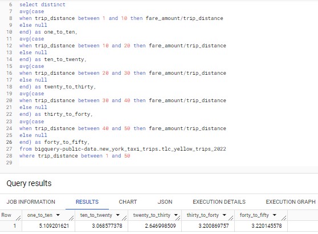Click the resize handle of ten_to_twenty column
318x234 pixels.
[x=124, y=218]
